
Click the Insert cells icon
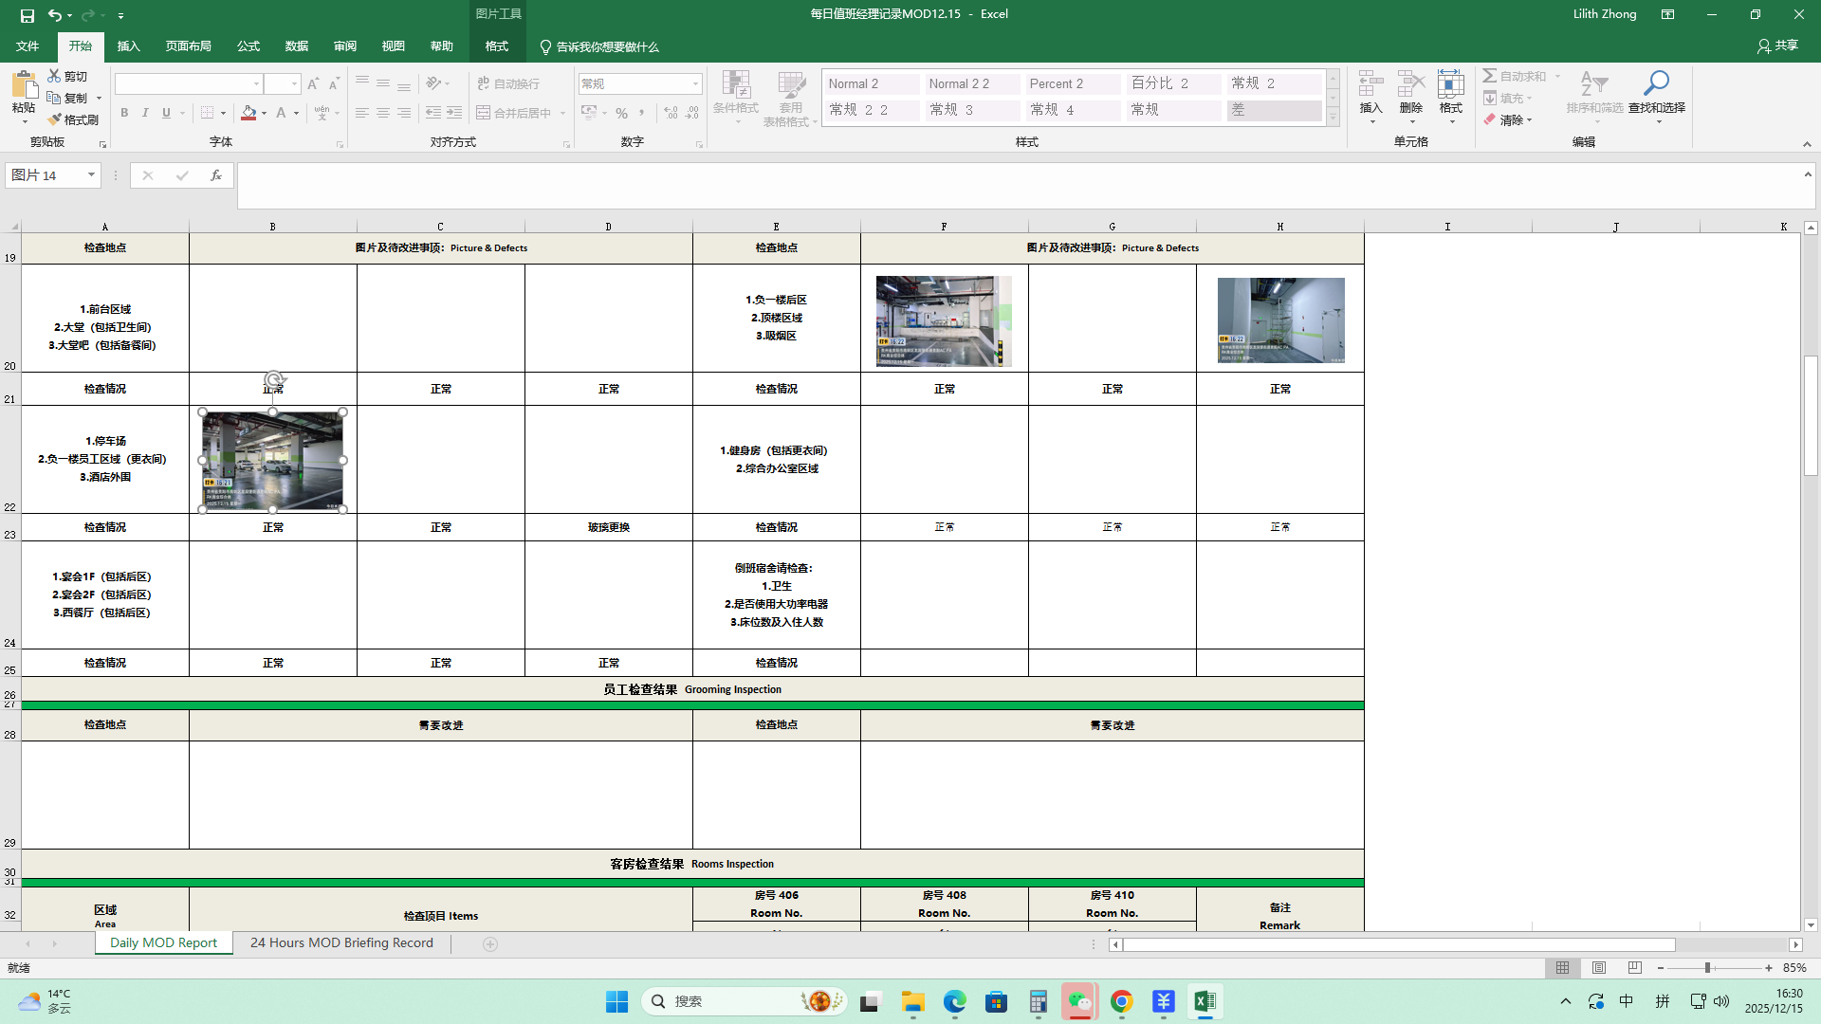(x=1370, y=84)
